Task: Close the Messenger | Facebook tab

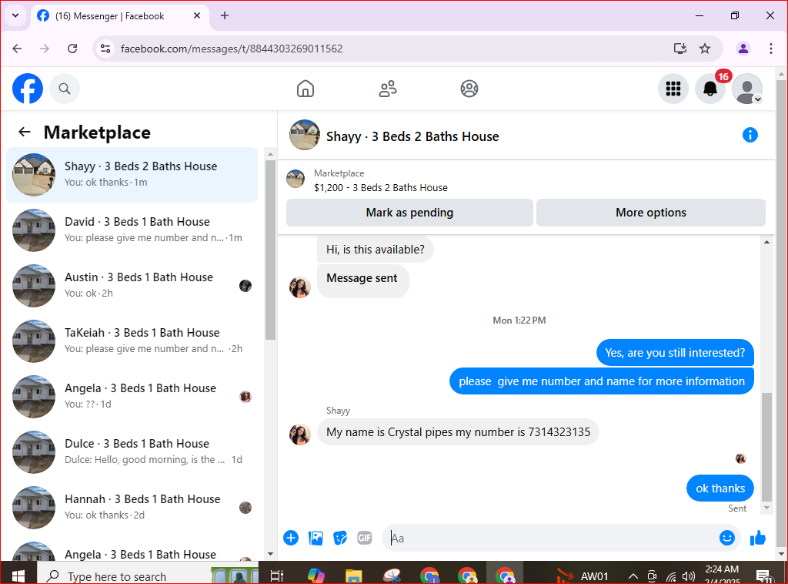Action: 197,15
